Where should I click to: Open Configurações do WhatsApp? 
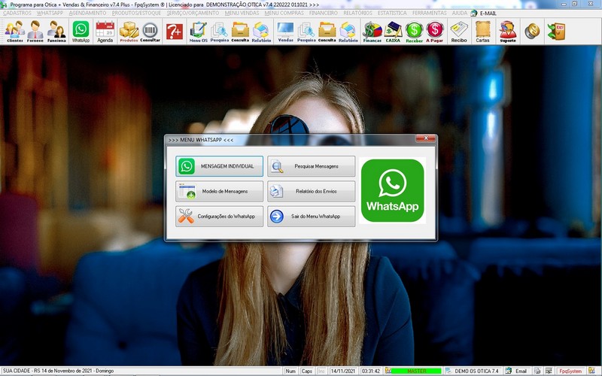219,217
